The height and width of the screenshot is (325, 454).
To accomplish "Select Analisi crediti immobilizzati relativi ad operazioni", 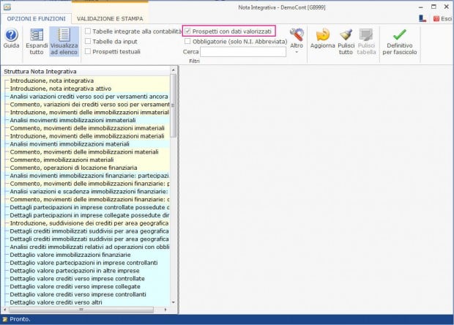I will pyautogui.click(x=90, y=247).
